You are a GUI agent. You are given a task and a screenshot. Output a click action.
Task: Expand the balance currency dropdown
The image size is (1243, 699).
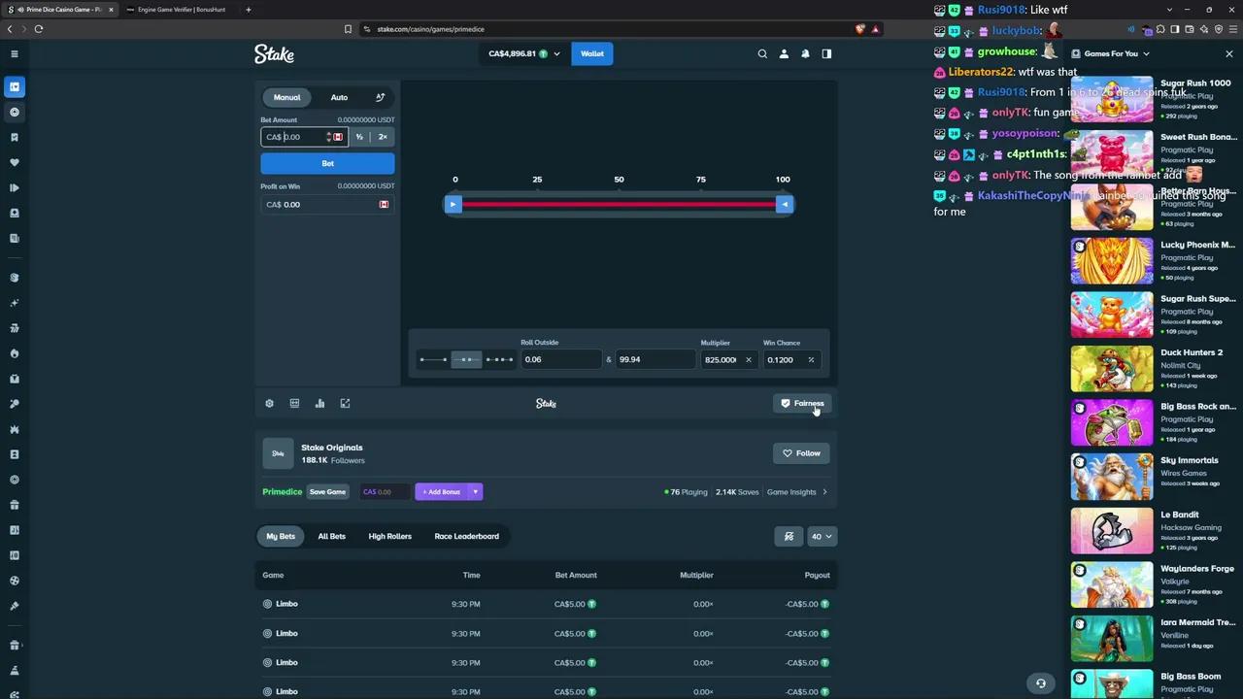point(556,53)
